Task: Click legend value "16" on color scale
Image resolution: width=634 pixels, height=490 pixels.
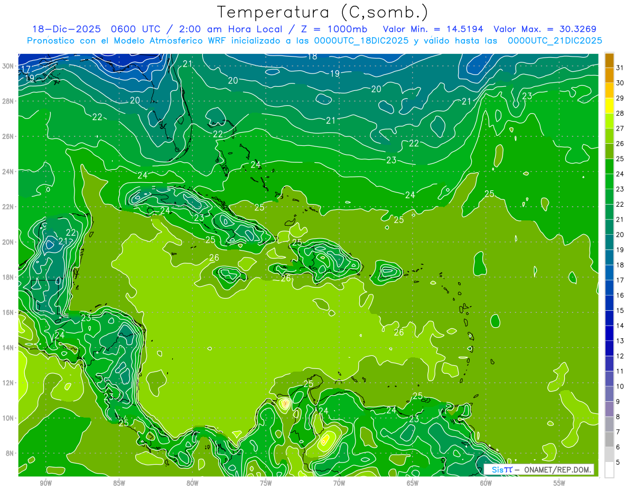Action: tap(621, 295)
